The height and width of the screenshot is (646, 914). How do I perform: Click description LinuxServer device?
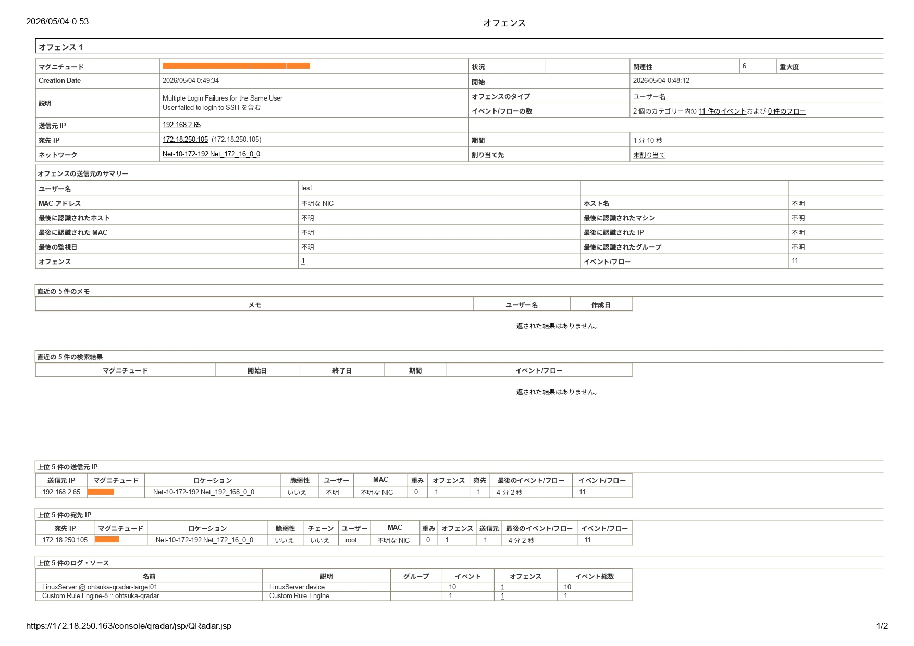297,587
